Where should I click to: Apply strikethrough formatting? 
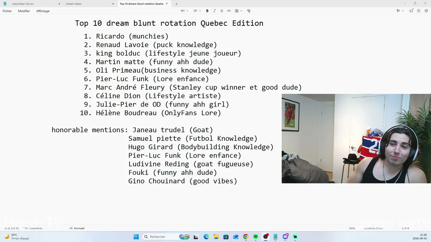(222, 11)
